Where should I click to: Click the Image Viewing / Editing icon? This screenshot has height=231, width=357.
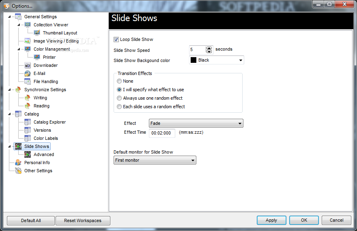pyautogui.click(x=28, y=41)
